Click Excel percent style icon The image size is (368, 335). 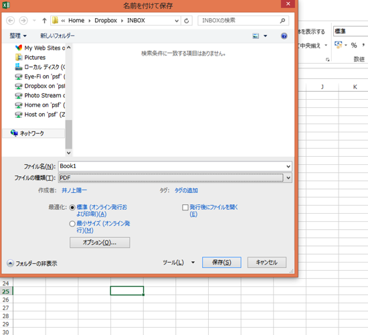coord(354,45)
